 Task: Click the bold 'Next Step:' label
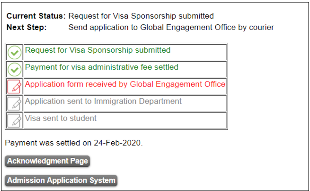coord(27,27)
